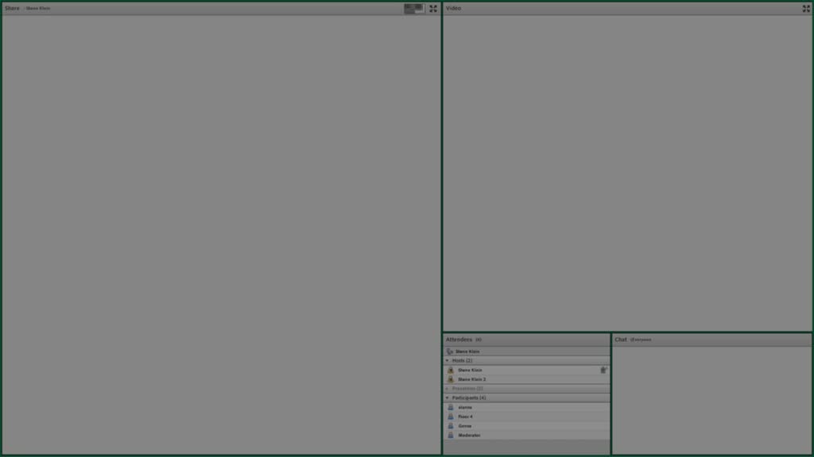Collapse the Participants (4) group

point(447,398)
